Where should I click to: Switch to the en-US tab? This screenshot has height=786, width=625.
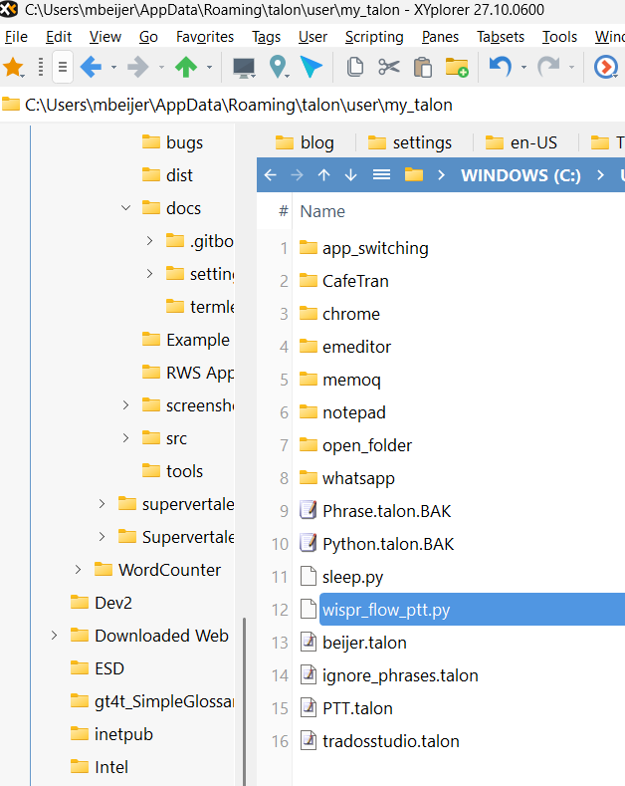[521, 142]
